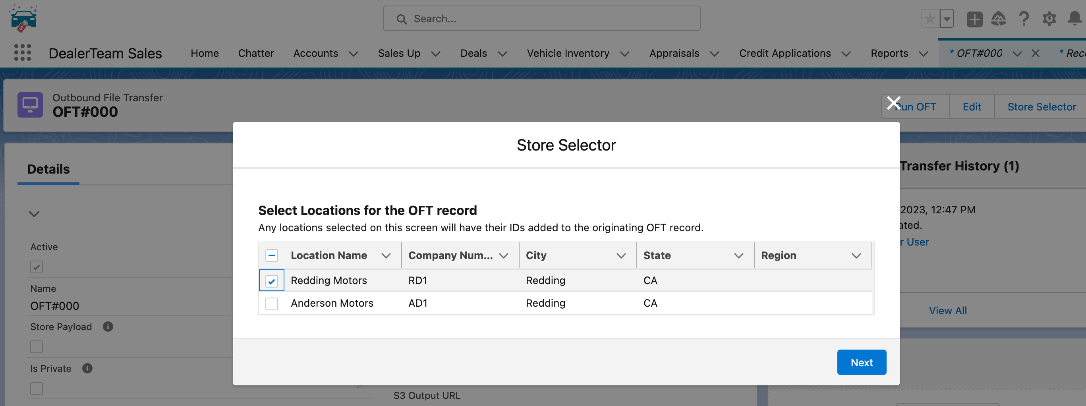Open the City column menu
This screenshot has width=1086, height=406.
tap(621, 255)
